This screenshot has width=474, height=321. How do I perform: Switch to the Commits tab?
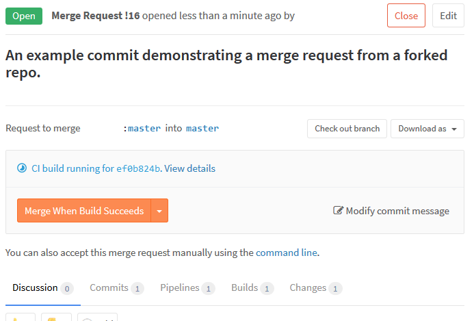(x=116, y=287)
